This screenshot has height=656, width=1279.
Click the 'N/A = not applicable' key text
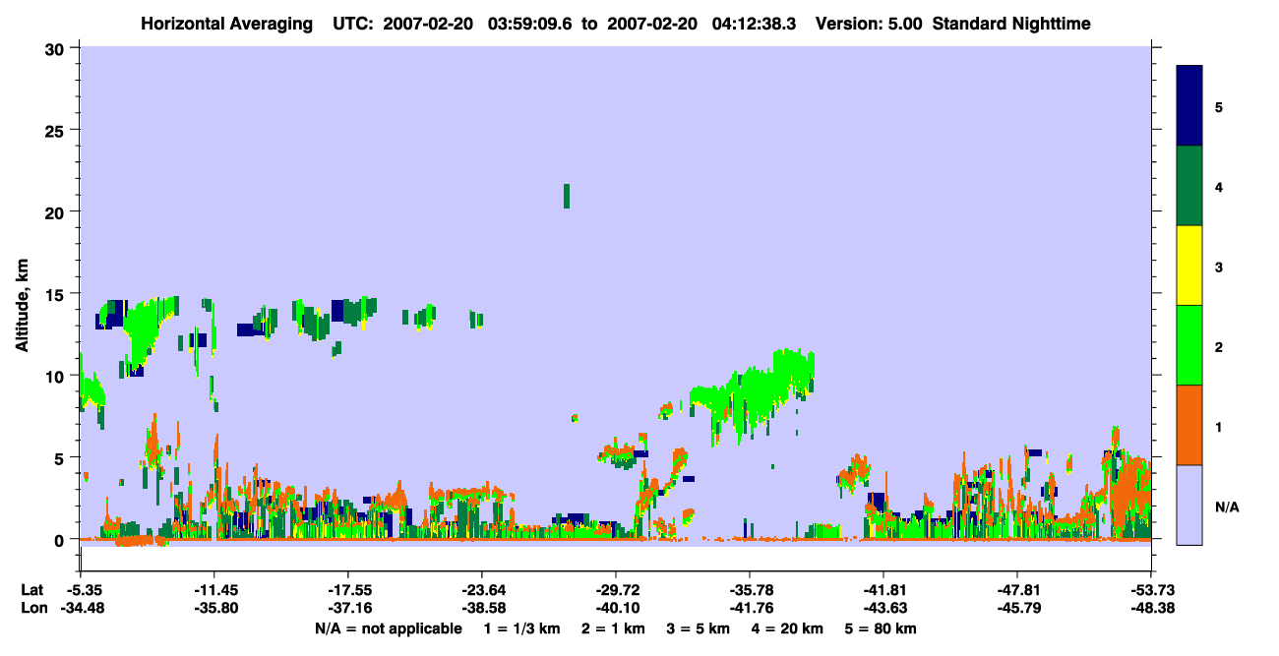pos(389,628)
